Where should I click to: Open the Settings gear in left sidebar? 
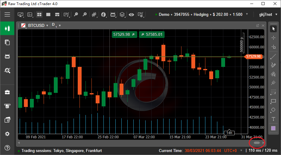point(7,134)
